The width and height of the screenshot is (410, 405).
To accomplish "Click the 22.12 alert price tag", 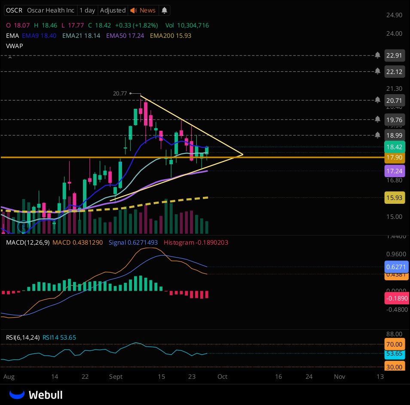I will tap(394, 72).
